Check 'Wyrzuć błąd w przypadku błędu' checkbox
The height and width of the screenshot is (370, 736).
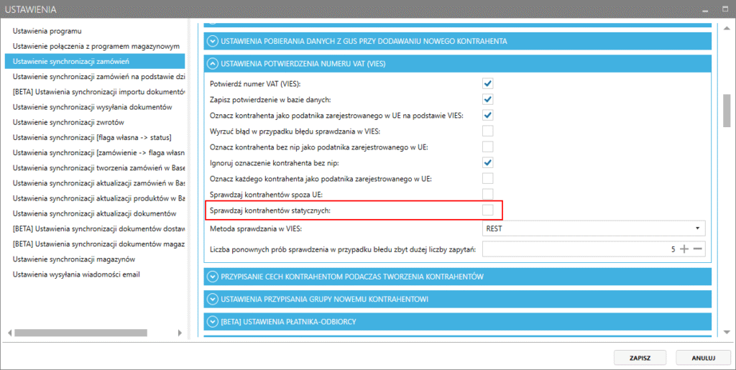click(487, 131)
